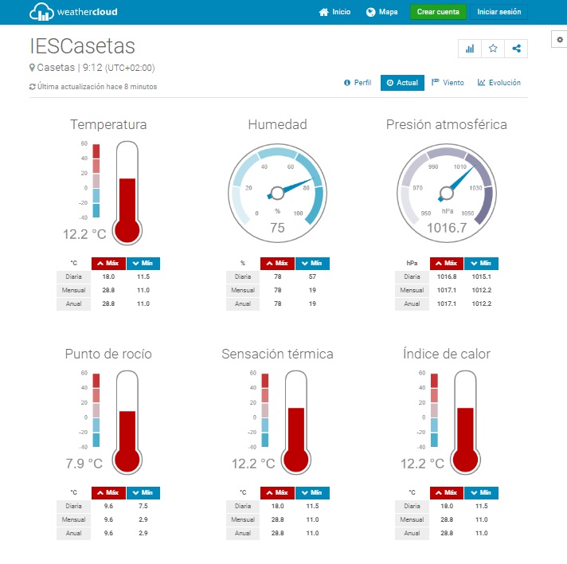Click the 7.9 °C dew point reading
The image size is (567, 564).
tap(84, 464)
